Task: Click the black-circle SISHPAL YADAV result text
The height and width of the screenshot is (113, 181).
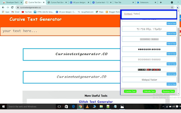Action: pos(149,49)
